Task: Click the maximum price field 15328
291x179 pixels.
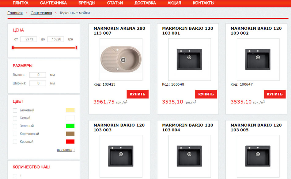Action: [x=56, y=39]
